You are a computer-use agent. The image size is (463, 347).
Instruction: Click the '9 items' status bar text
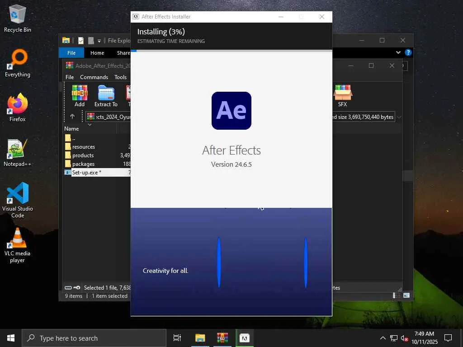[x=74, y=295]
